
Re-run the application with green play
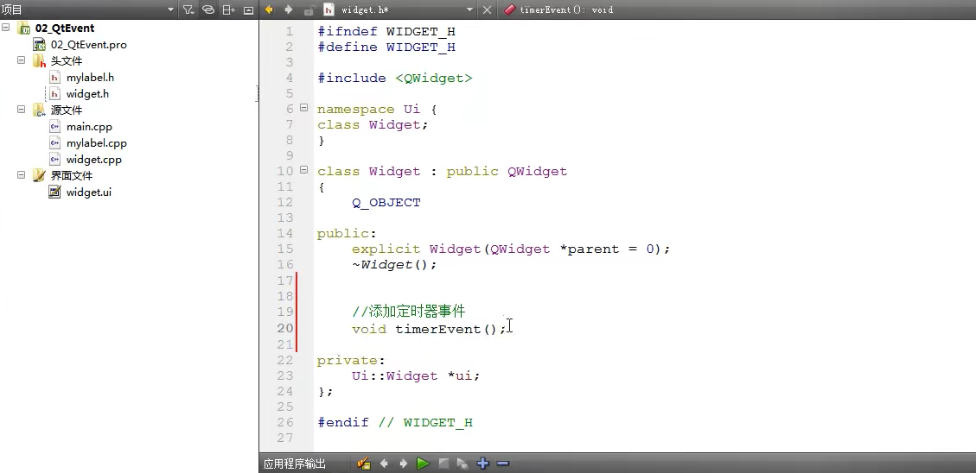(x=424, y=464)
